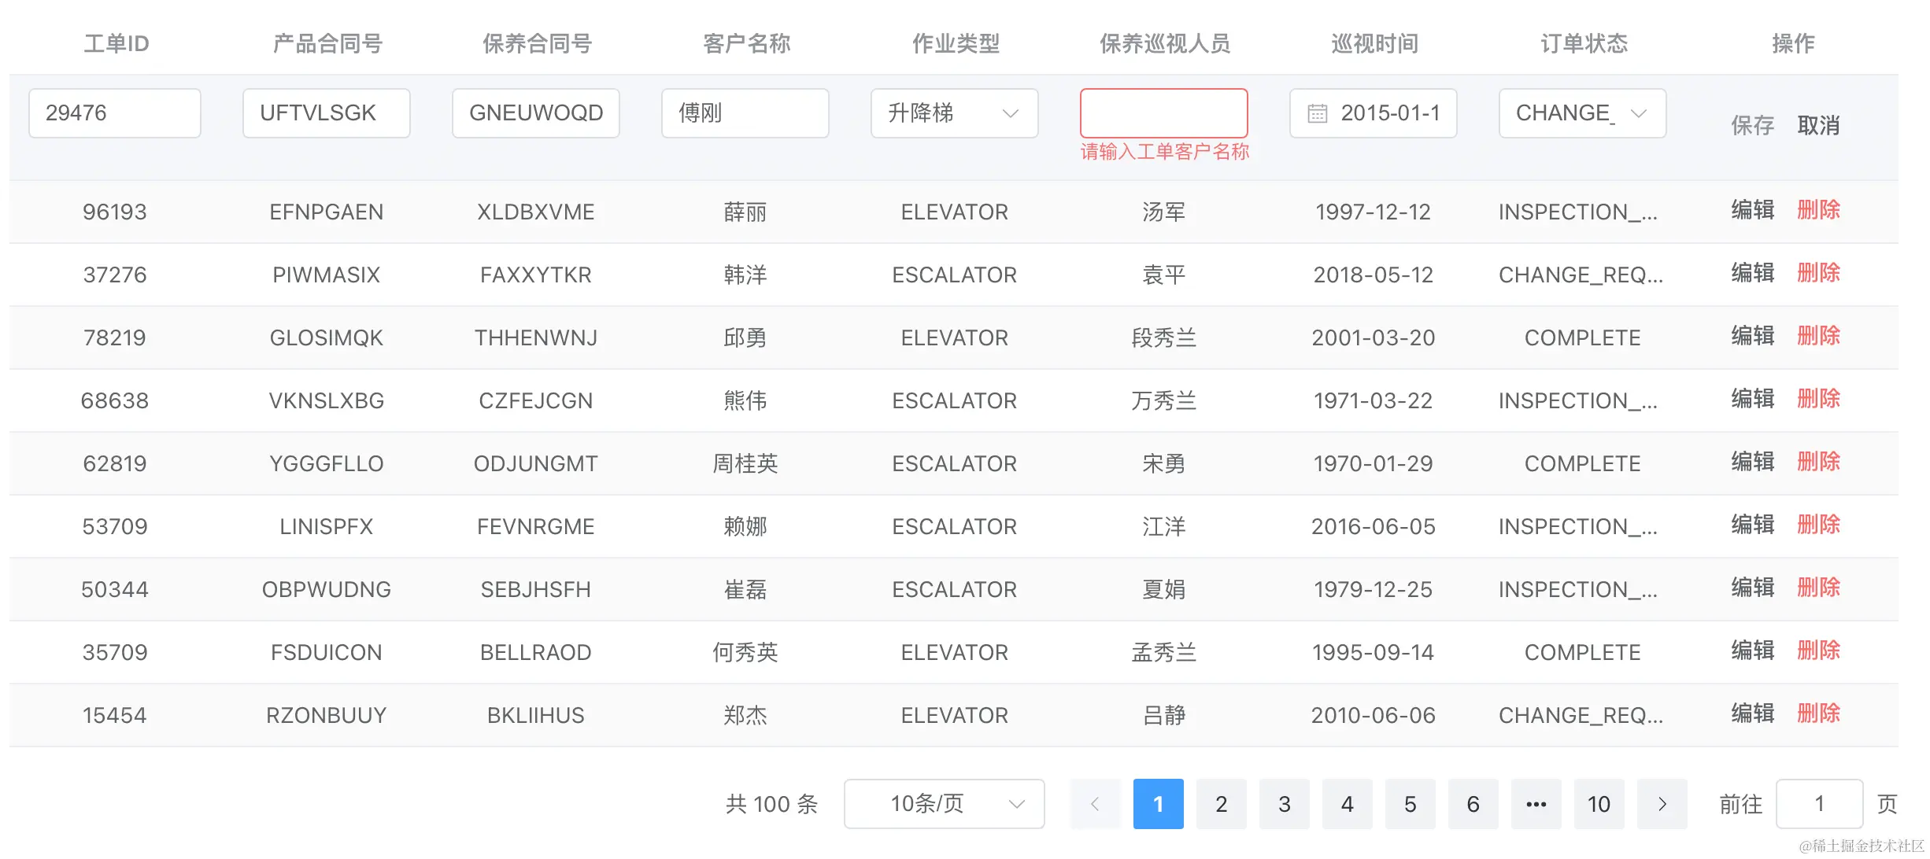
Task: Go to page 2
Action: click(1221, 804)
